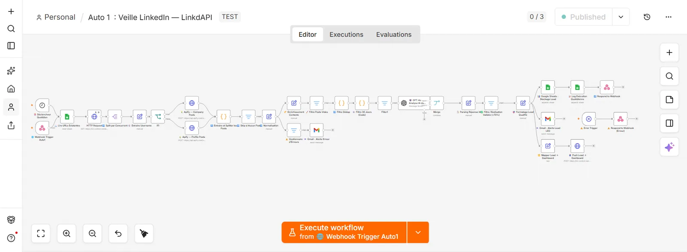The height and width of the screenshot is (252, 687).
Task: Open AI assistant sparkle button
Action: 669,147
